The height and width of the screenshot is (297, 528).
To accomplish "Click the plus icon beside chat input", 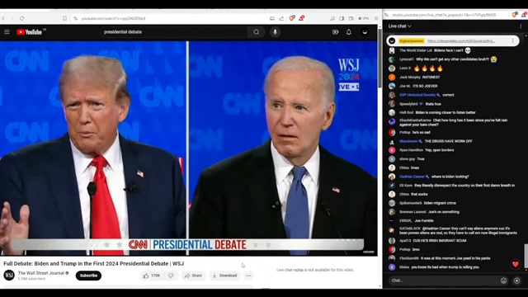I will click(517, 280).
